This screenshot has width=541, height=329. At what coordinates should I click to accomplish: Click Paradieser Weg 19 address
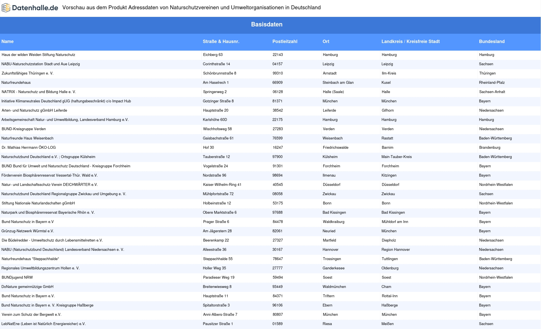pos(219,278)
